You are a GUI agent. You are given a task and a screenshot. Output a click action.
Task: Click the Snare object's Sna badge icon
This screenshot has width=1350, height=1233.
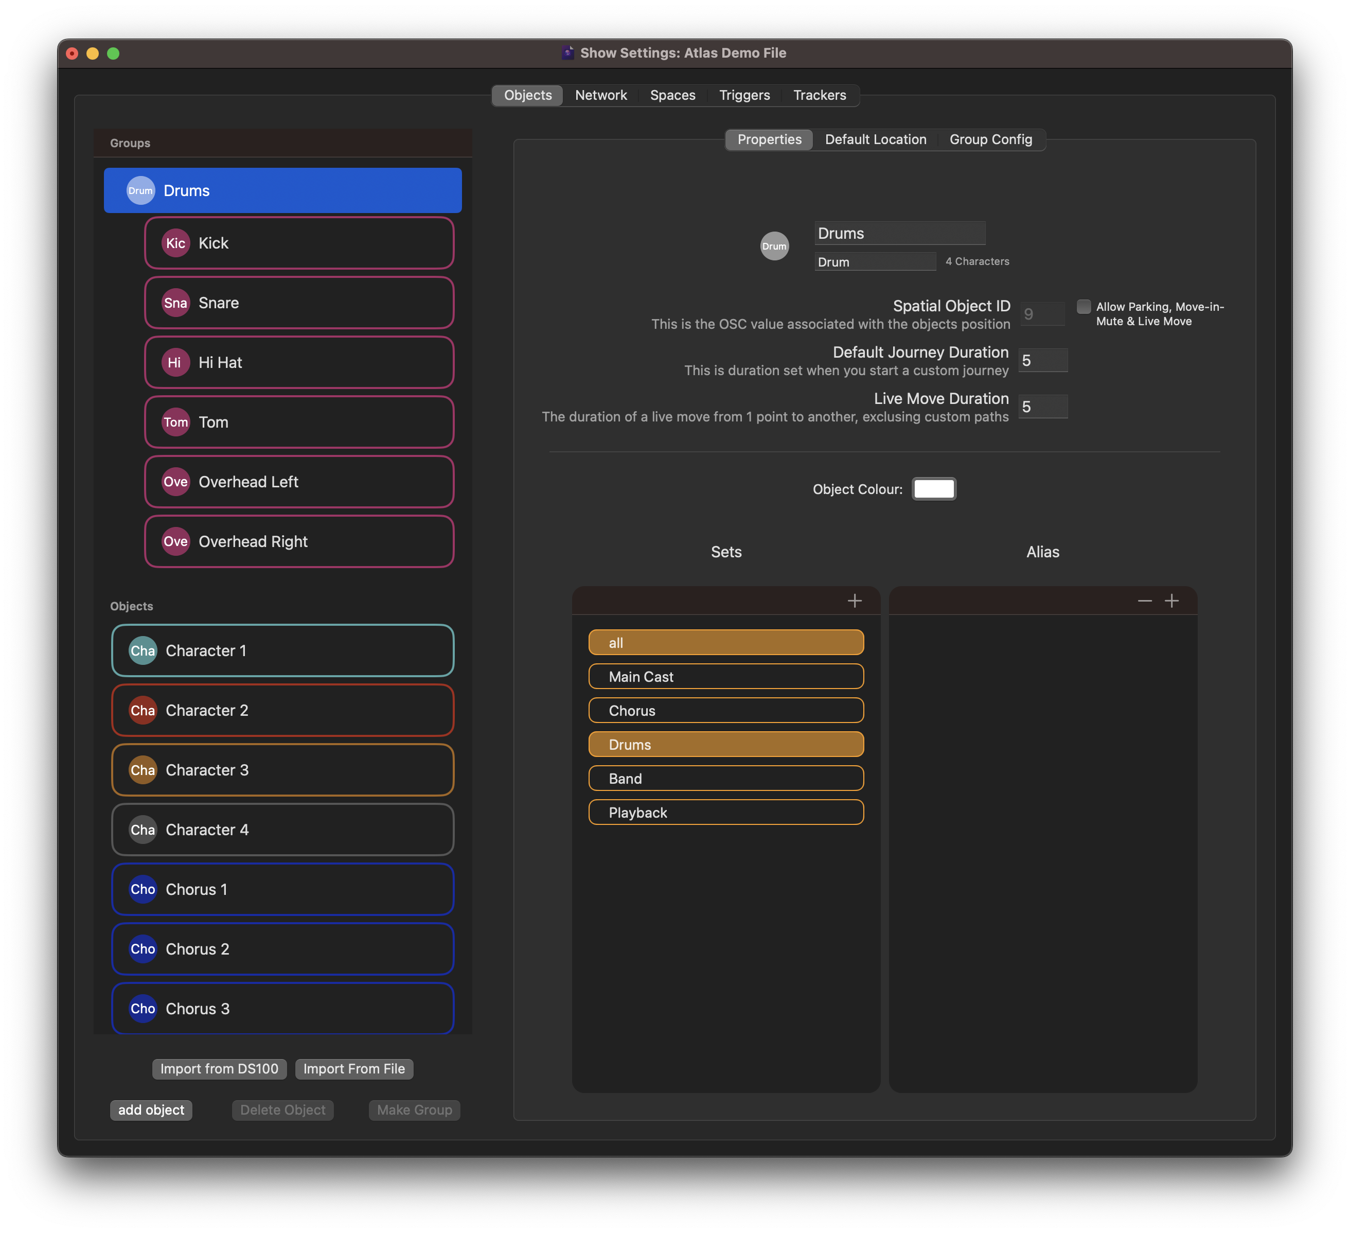[175, 303]
